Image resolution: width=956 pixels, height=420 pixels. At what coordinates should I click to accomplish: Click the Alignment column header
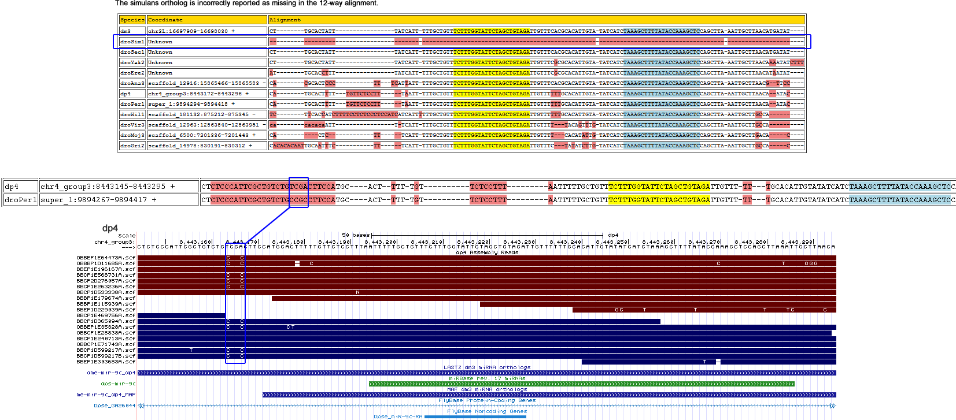[285, 20]
